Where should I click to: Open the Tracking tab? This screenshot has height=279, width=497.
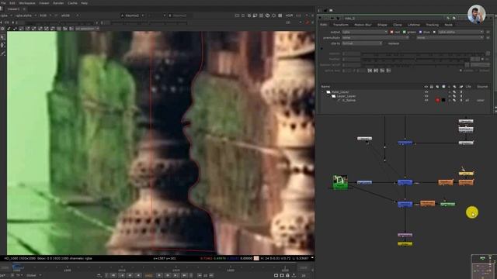(x=432, y=25)
